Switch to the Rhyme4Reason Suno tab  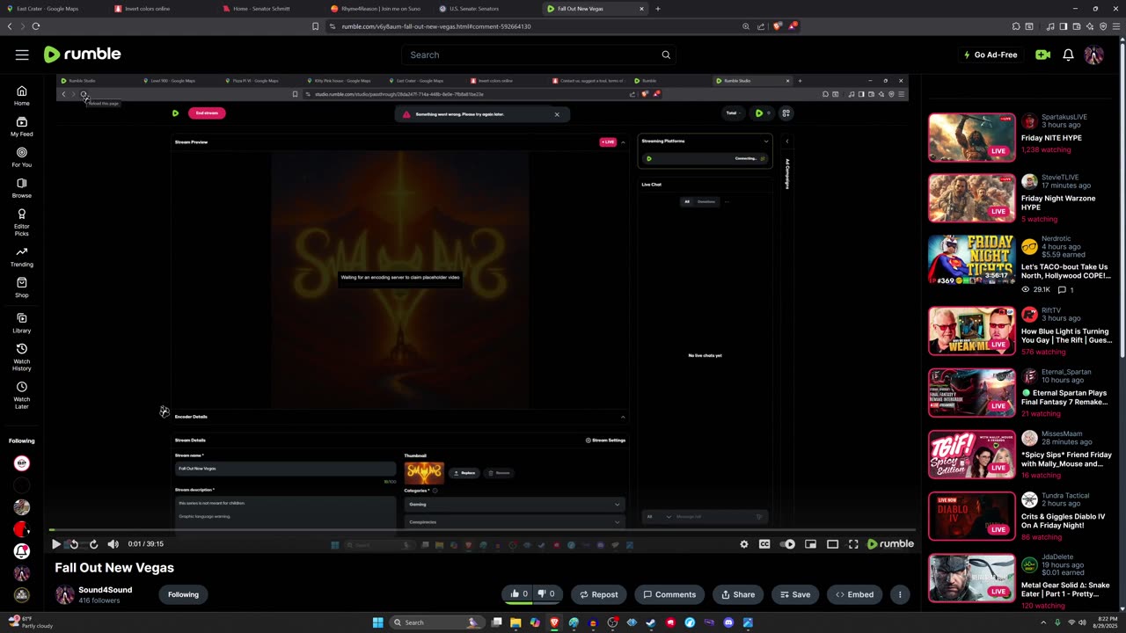pyautogui.click(x=377, y=9)
